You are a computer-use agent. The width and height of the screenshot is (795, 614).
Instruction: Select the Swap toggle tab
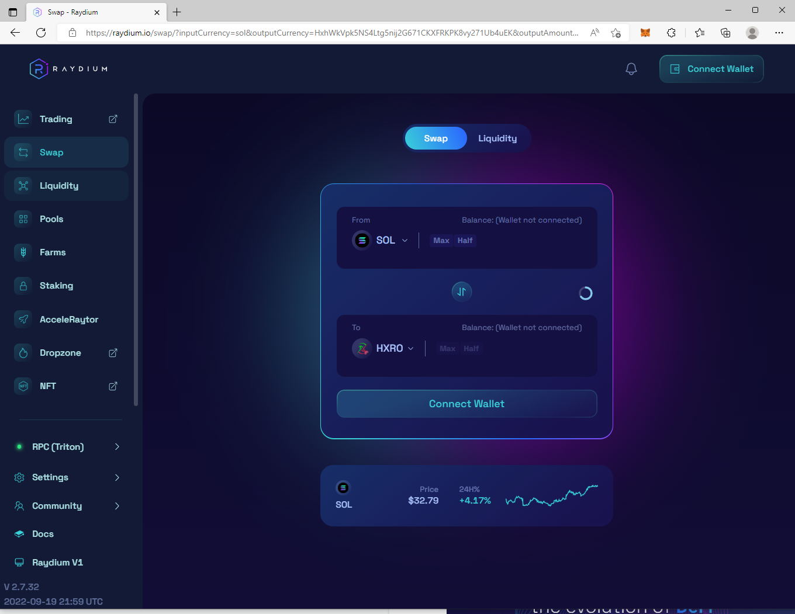tap(436, 138)
